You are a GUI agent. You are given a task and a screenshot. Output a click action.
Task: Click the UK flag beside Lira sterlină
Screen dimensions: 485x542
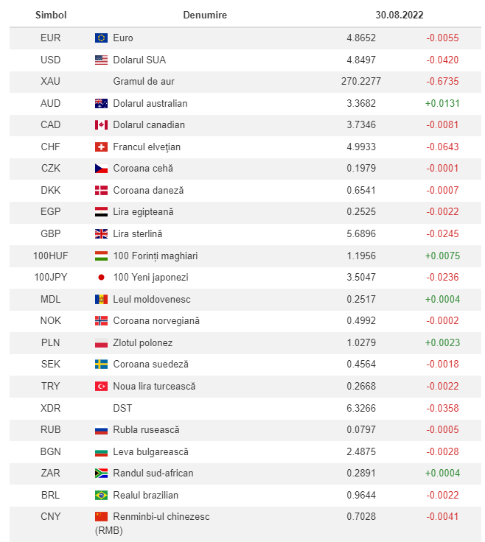click(102, 233)
